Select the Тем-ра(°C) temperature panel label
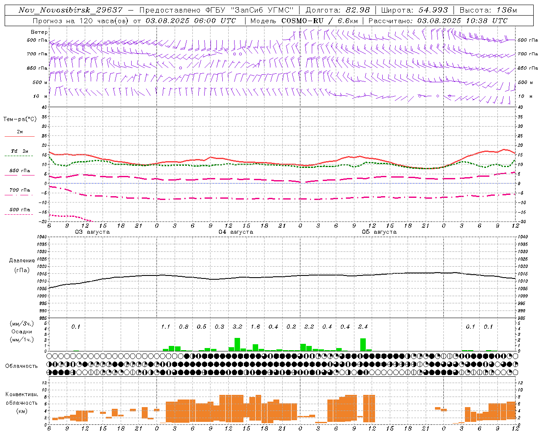 point(20,119)
